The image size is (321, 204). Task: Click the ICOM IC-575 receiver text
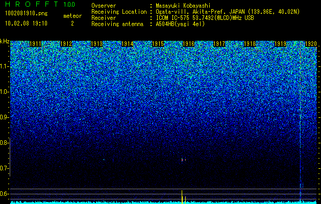point(205,18)
